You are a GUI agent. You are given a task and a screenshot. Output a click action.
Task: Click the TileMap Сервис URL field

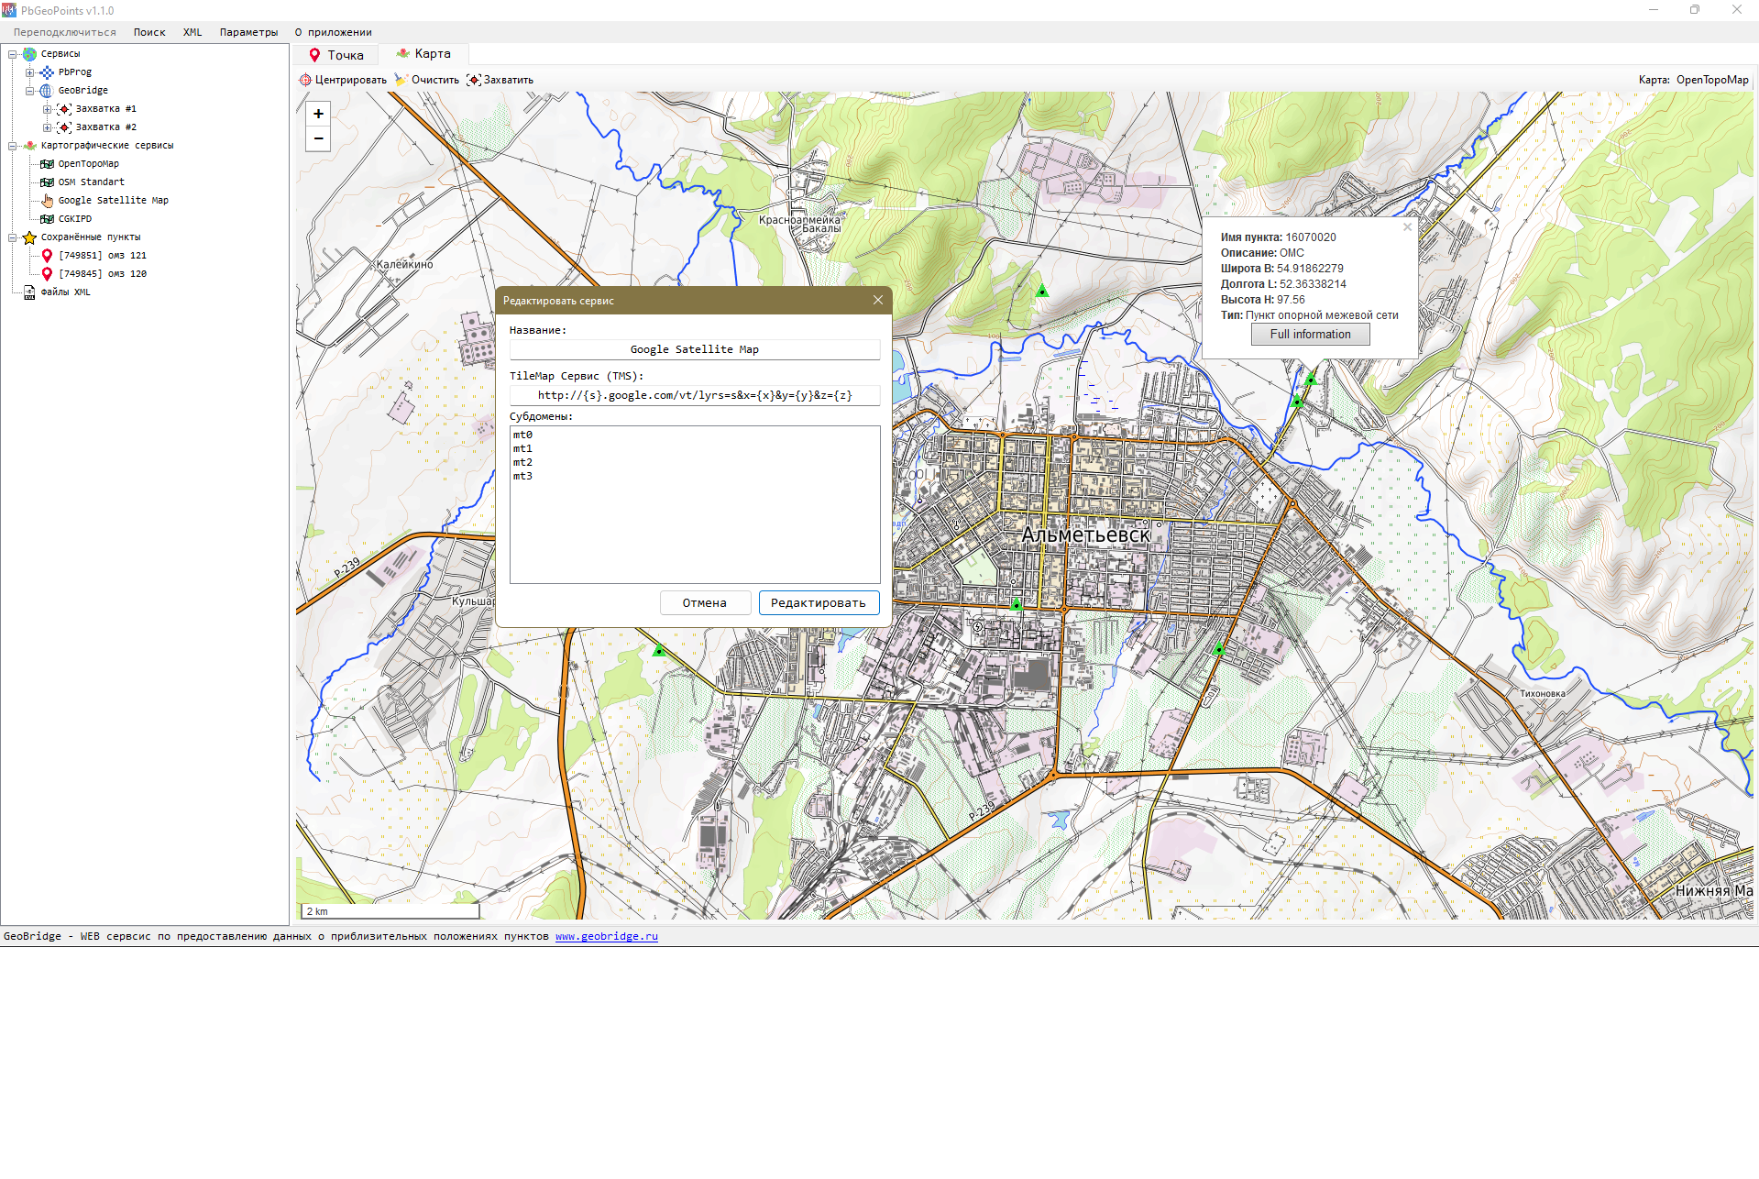(694, 395)
